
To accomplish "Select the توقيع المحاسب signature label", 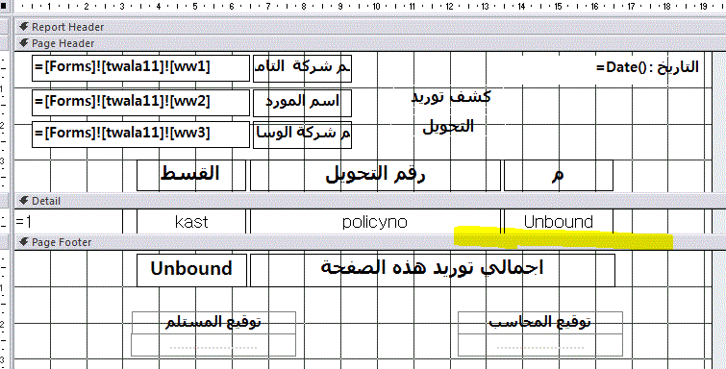I will [x=539, y=322].
